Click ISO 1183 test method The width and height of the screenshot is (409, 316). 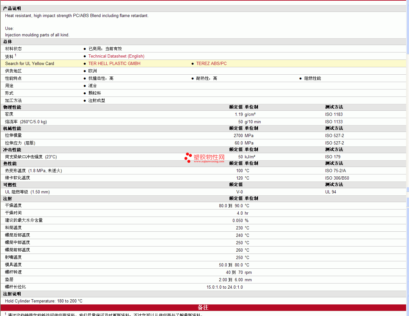[x=334, y=115]
